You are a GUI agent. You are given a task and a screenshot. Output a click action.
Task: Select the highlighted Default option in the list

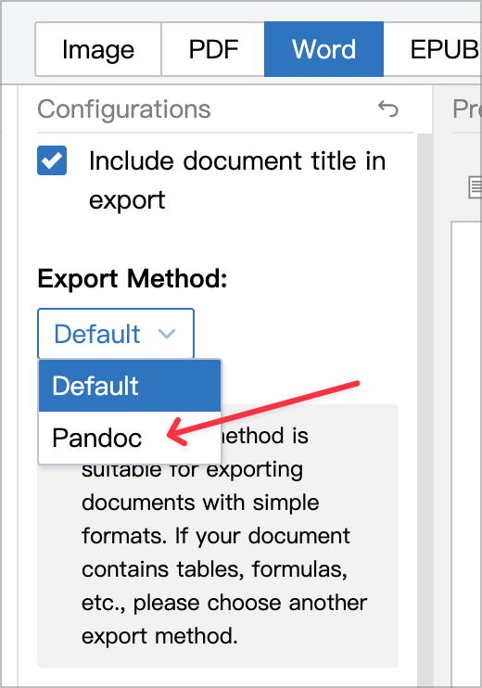(130, 386)
